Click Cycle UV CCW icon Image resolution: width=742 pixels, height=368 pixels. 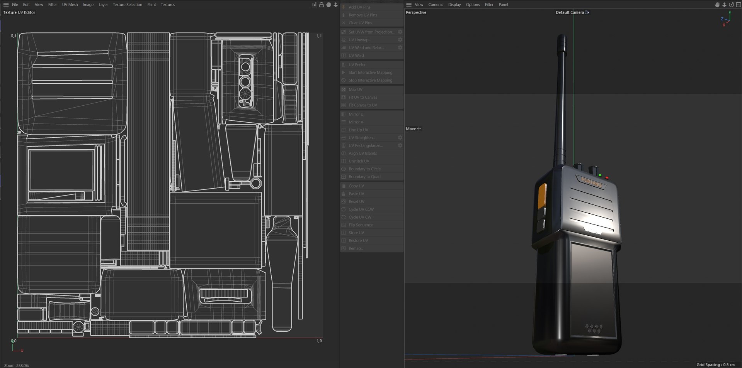point(344,209)
